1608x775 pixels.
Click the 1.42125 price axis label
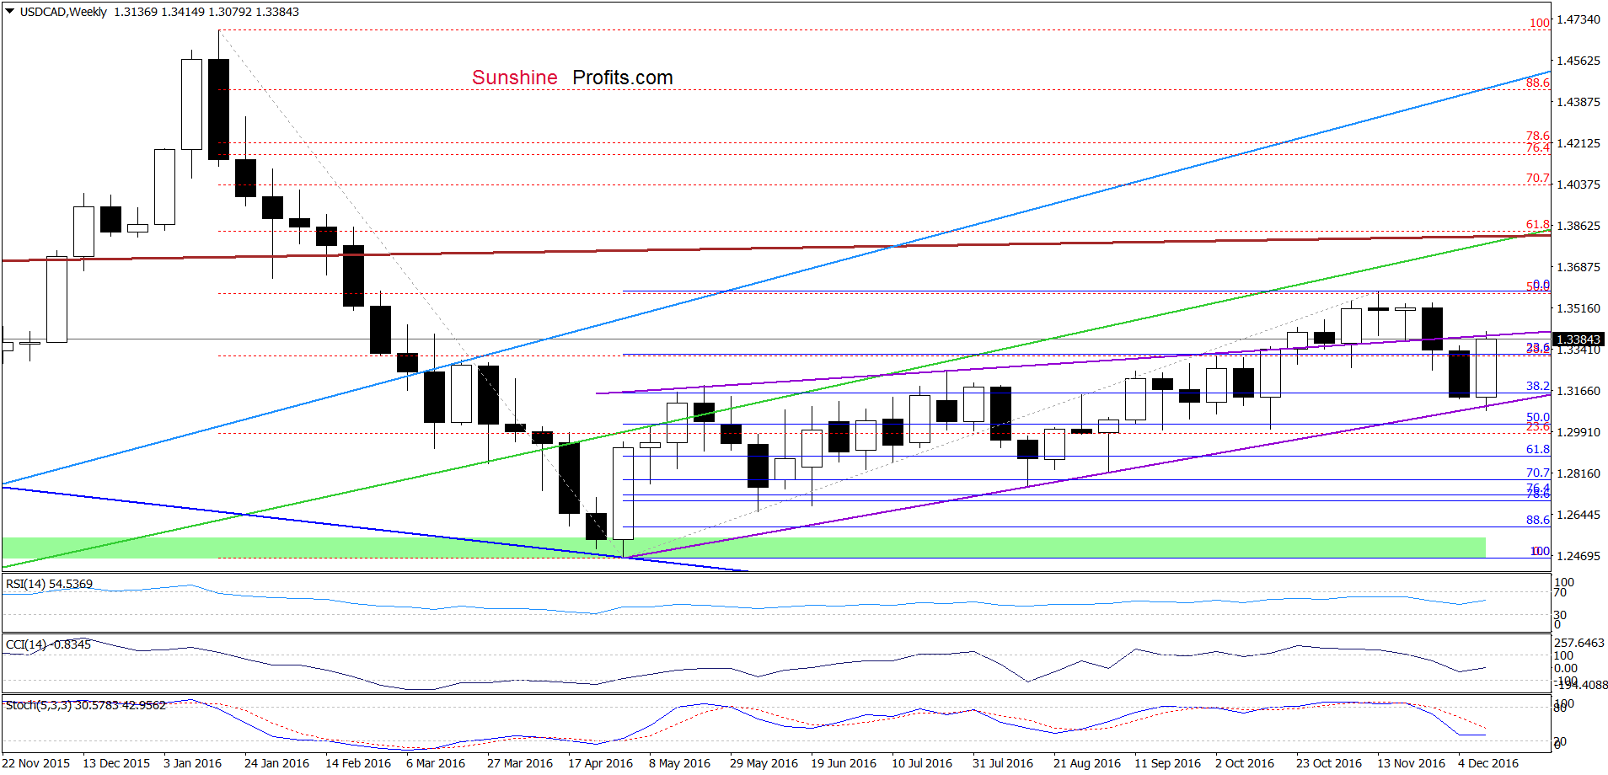[1578, 143]
